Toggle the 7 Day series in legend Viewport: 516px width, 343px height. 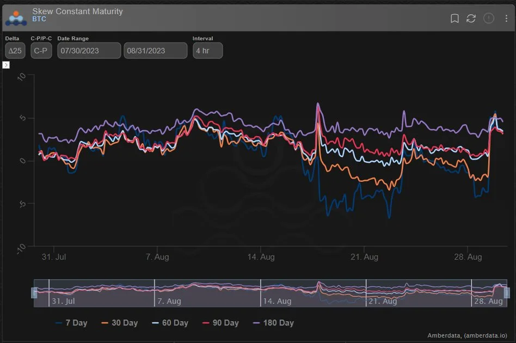click(x=71, y=323)
